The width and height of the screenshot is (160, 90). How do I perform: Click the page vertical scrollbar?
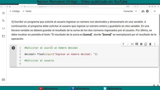coord(159,25)
